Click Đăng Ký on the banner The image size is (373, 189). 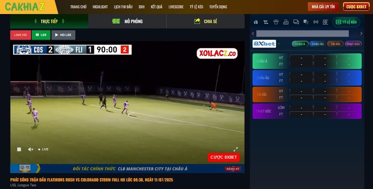[x=233, y=168]
